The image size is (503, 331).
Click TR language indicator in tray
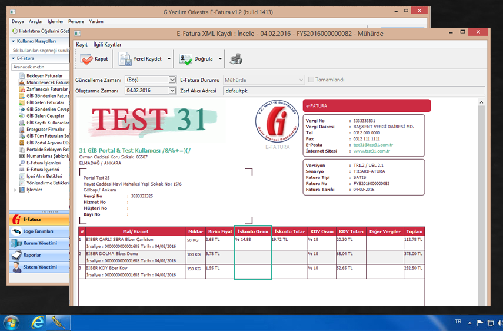458,322
